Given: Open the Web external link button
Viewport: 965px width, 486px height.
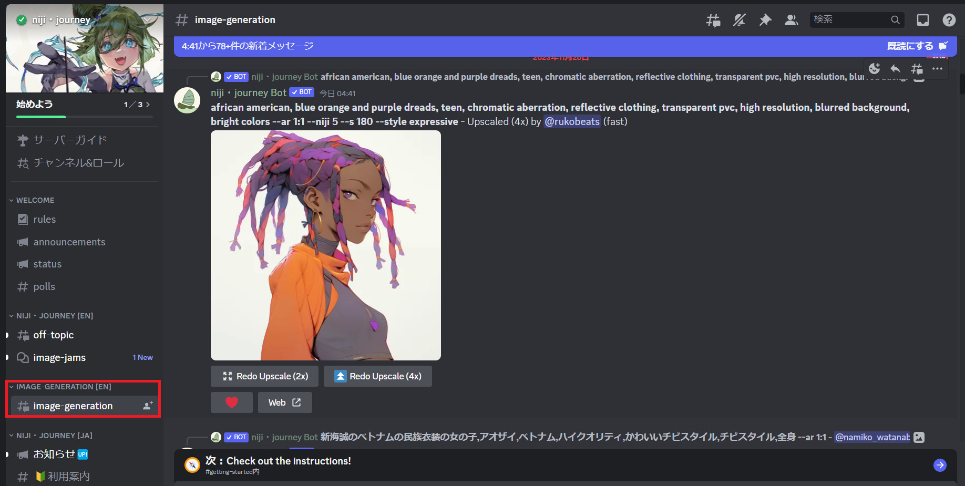Looking at the screenshot, I should tap(284, 402).
